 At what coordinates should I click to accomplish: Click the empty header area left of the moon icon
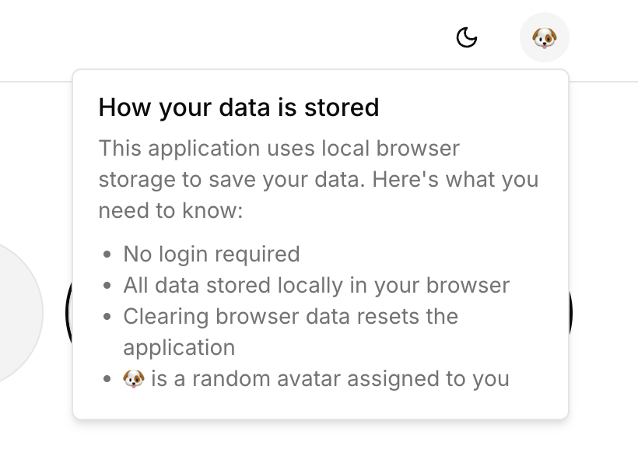pyautogui.click(x=272, y=37)
